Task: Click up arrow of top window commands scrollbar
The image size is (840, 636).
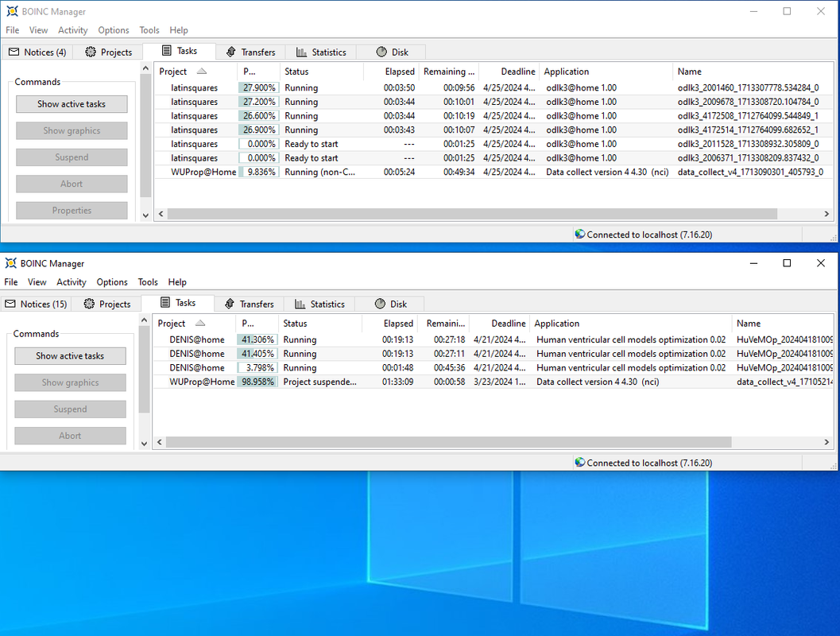Action: click(x=145, y=68)
